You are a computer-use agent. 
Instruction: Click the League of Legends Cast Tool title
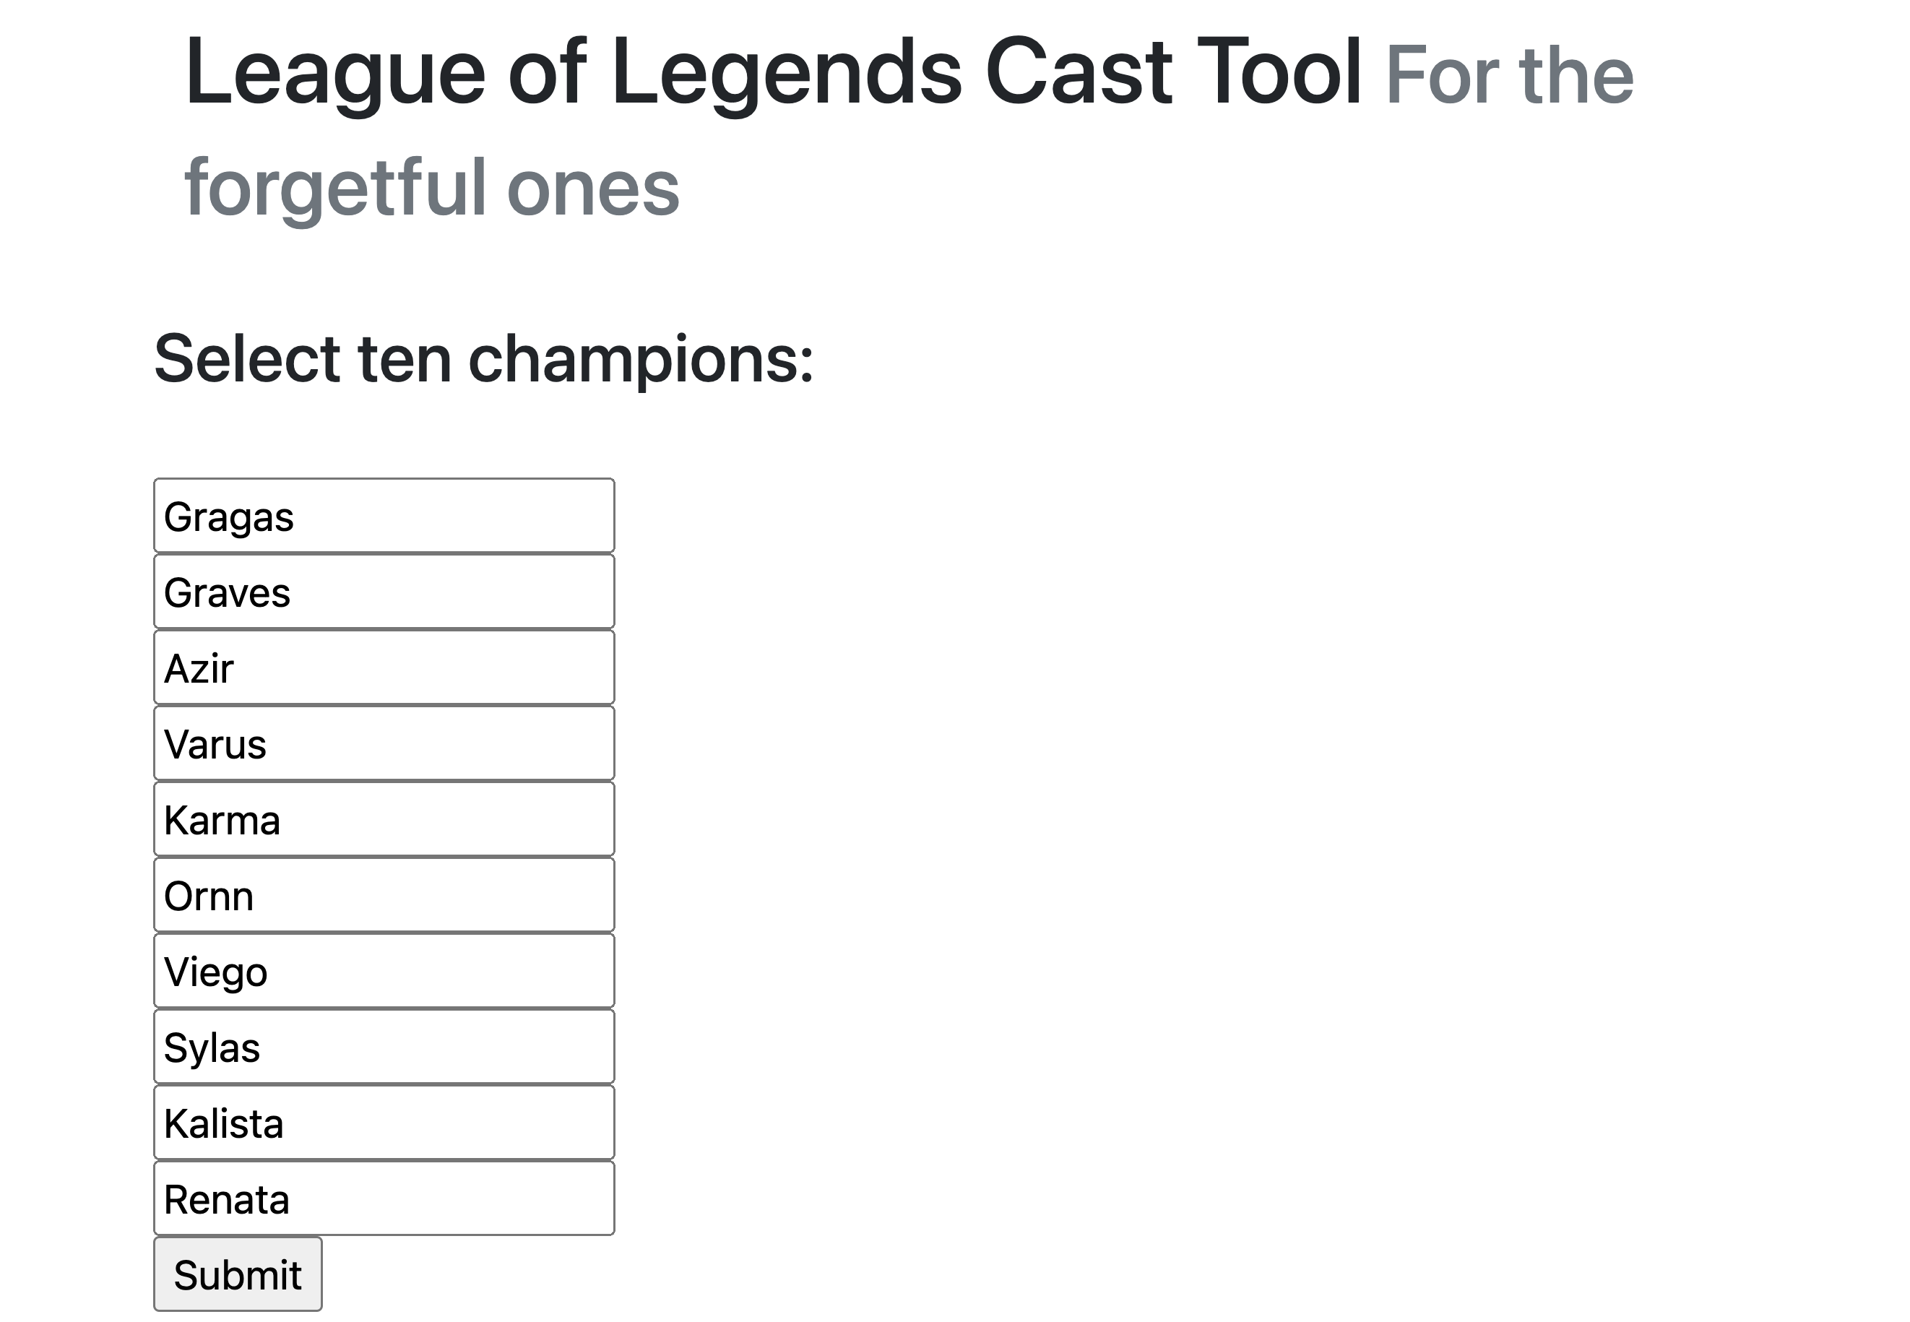coord(773,73)
